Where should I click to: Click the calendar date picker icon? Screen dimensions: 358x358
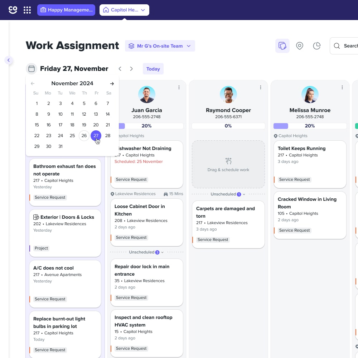point(32,69)
